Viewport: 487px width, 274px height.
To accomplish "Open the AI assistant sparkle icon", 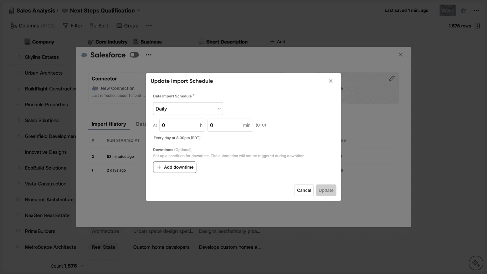I will point(476,263).
